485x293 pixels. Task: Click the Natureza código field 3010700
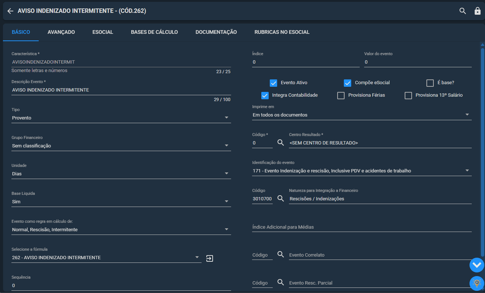click(x=262, y=199)
